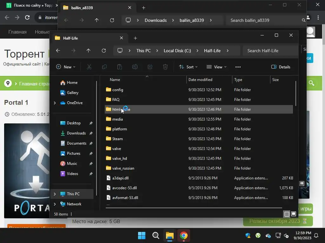Toggle the Details pane button
The image size is (325, 243).
(x=281, y=67)
